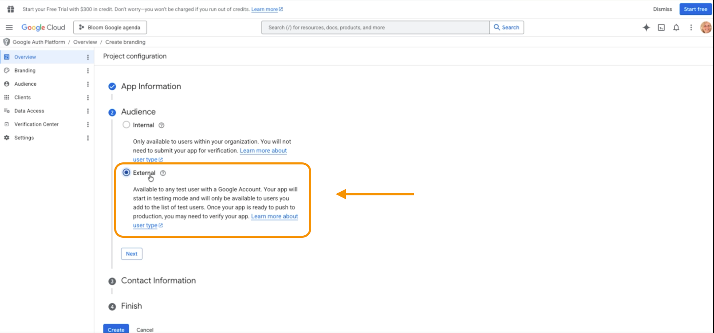Click the blue Create button
Viewport: 714px width, 333px height.
pyautogui.click(x=116, y=329)
